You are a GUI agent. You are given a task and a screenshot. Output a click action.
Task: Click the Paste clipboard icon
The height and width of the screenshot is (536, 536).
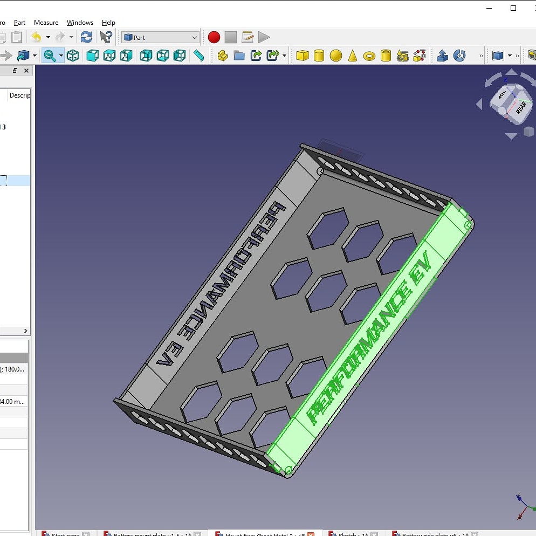(x=16, y=37)
